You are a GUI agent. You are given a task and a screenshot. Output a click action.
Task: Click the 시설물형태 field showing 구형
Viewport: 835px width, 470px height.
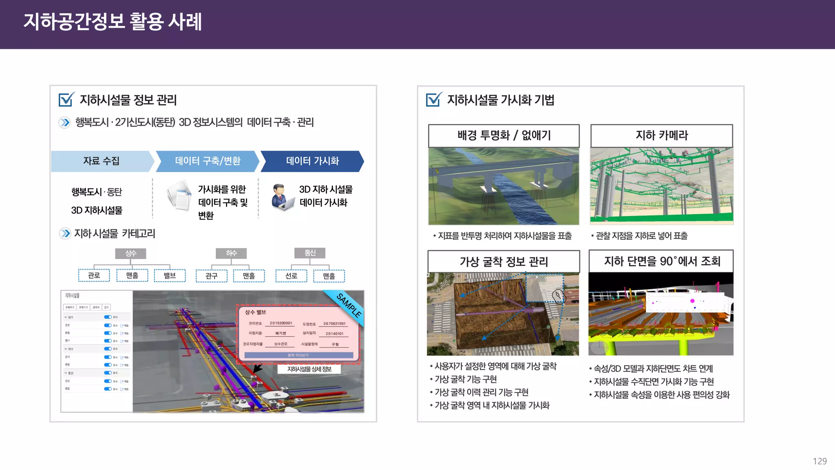334,344
